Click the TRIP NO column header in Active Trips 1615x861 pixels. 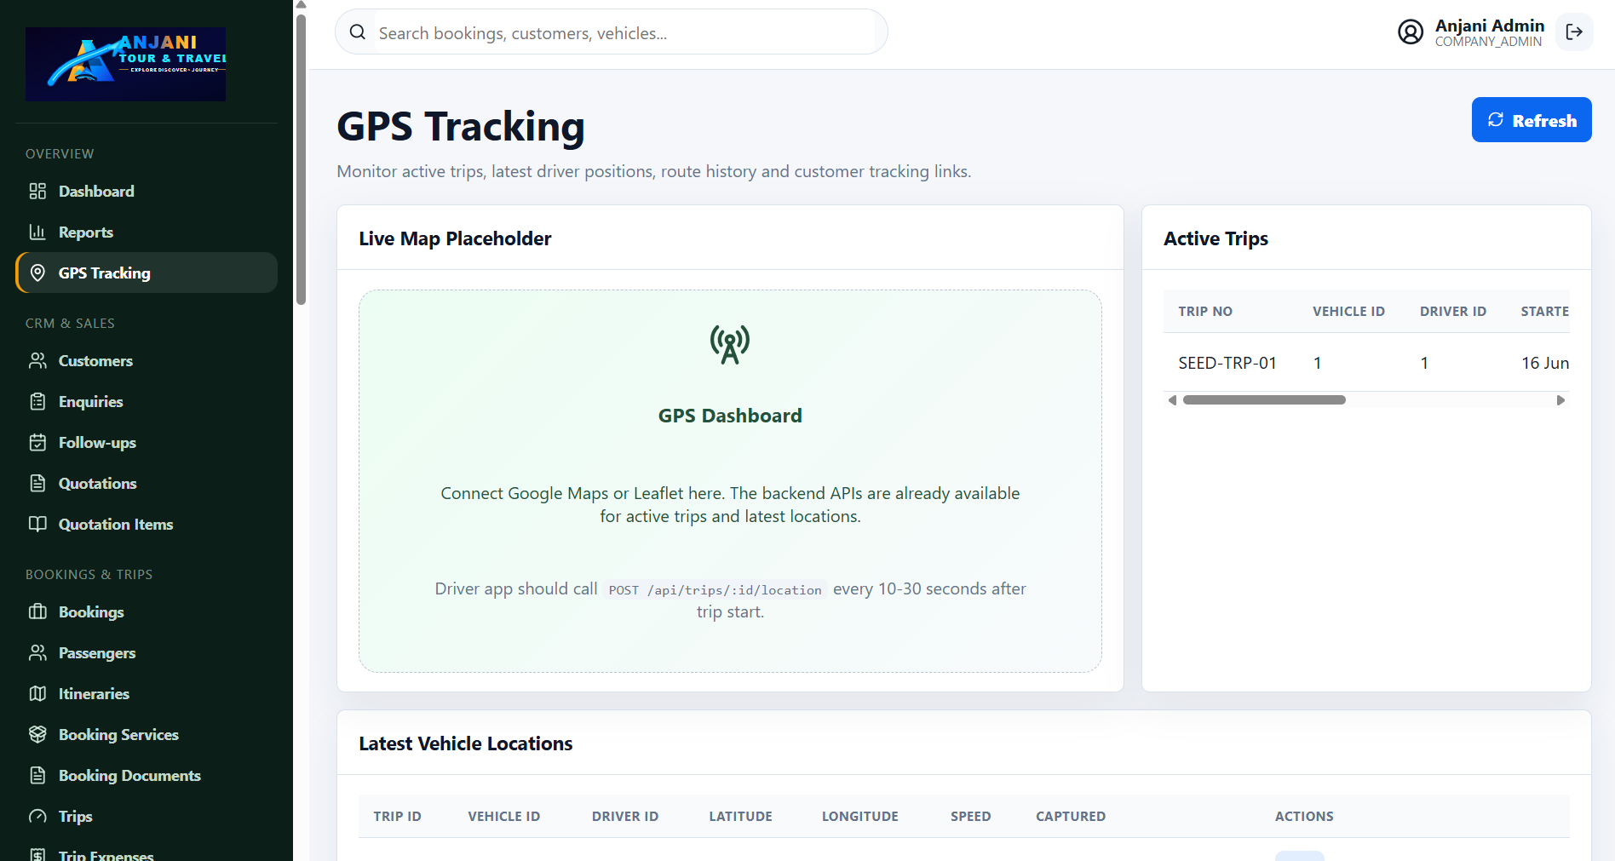[x=1205, y=312]
